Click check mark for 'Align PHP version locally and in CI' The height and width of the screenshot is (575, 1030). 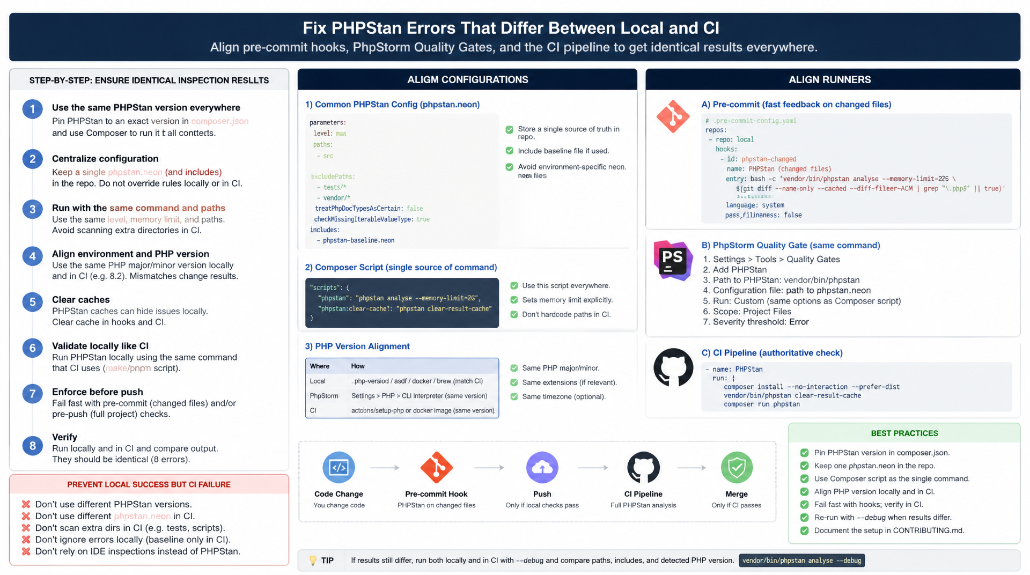pos(804,491)
